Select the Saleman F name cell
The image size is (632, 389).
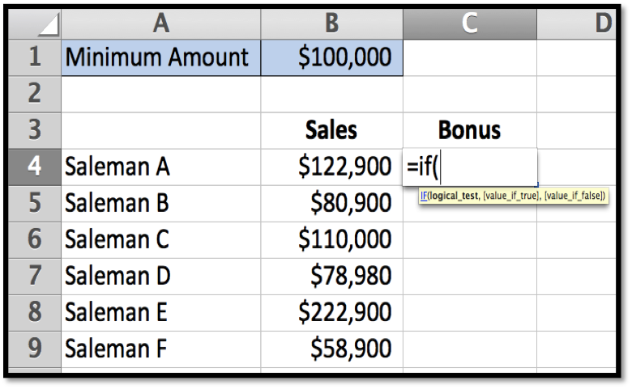click(x=160, y=349)
